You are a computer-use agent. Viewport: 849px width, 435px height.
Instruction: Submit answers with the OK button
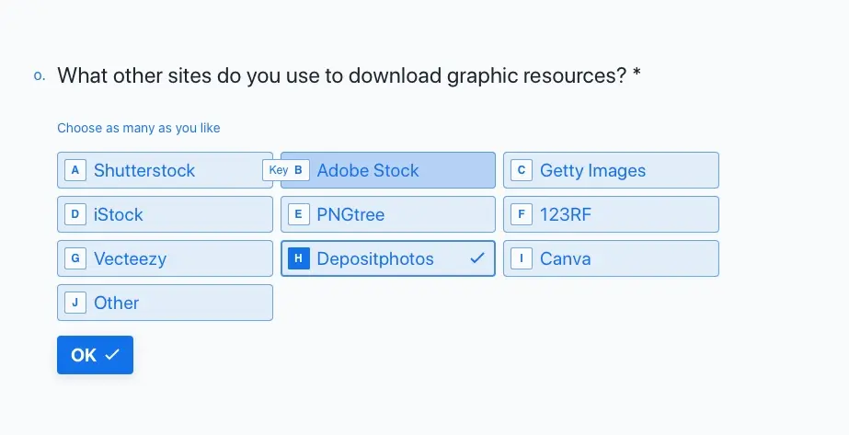click(95, 355)
